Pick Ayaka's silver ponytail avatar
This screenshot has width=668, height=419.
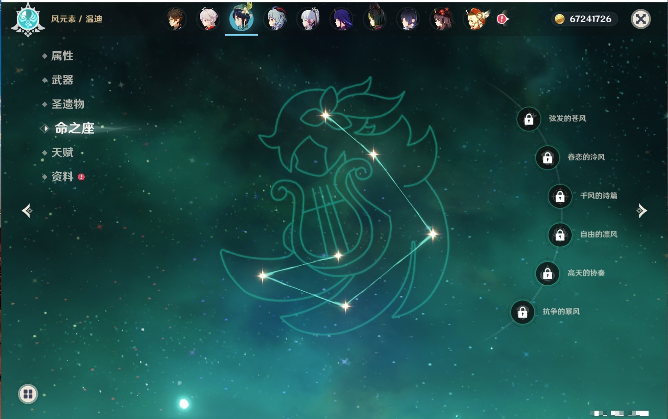tap(309, 19)
